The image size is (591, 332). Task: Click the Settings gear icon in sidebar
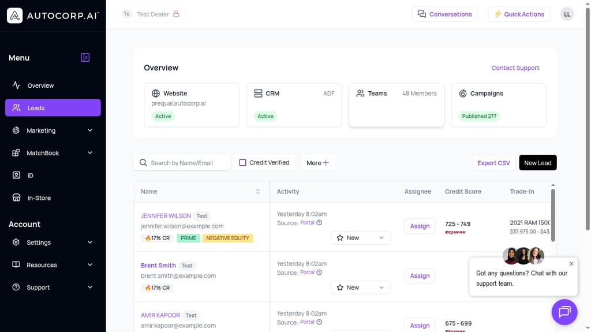pos(16,242)
